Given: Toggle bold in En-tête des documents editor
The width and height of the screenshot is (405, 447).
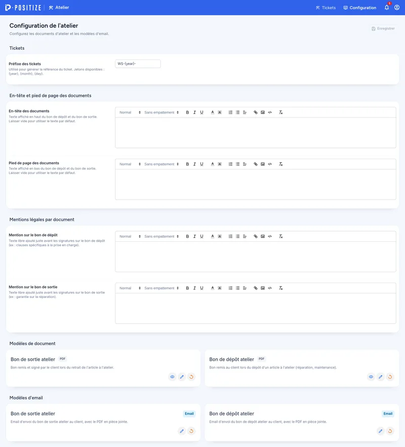Looking at the screenshot, I should pyautogui.click(x=187, y=113).
